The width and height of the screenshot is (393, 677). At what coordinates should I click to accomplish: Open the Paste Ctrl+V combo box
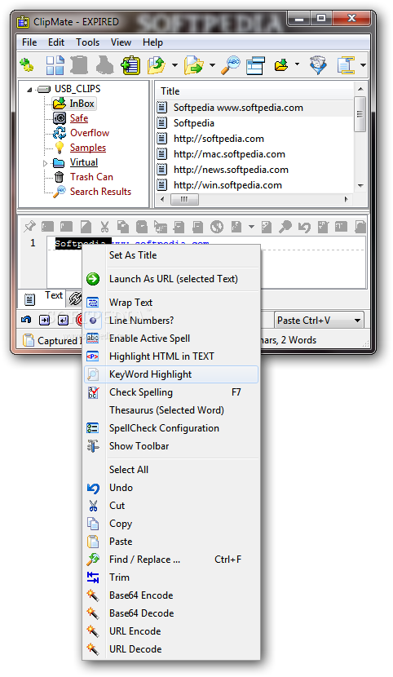[x=319, y=321]
